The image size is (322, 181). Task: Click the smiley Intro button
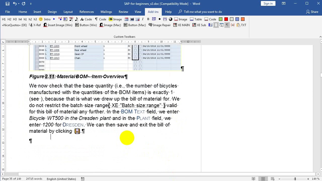pyautogui.click(x=45, y=19)
